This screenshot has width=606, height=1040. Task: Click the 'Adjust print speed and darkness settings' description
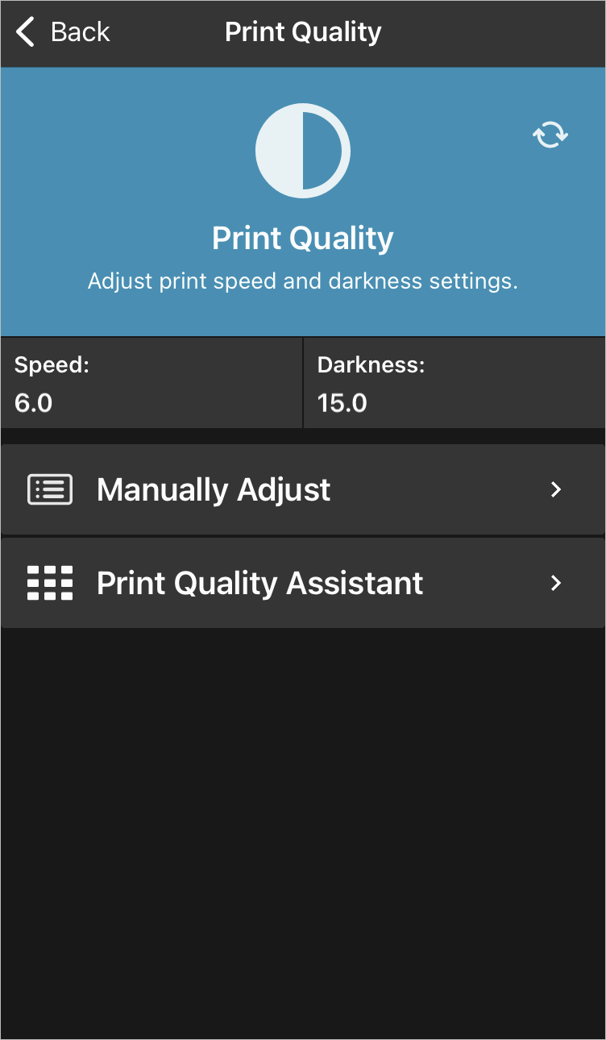(303, 281)
